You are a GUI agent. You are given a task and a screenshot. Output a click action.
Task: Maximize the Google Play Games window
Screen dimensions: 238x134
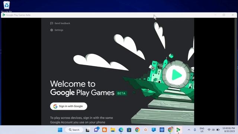click(x=224, y=15)
